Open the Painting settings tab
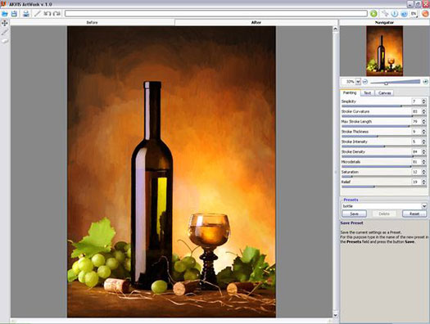Screen dimensions: 430x324 pyautogui.click(x=350, y=92)
